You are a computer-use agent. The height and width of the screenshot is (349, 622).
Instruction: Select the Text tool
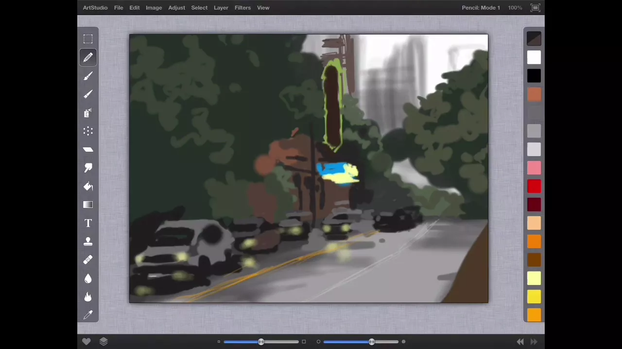click(x=88, y=223)
